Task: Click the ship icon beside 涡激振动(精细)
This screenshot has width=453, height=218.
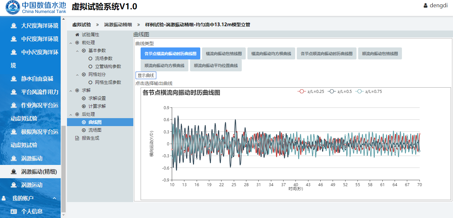Action: click(14, 172)
